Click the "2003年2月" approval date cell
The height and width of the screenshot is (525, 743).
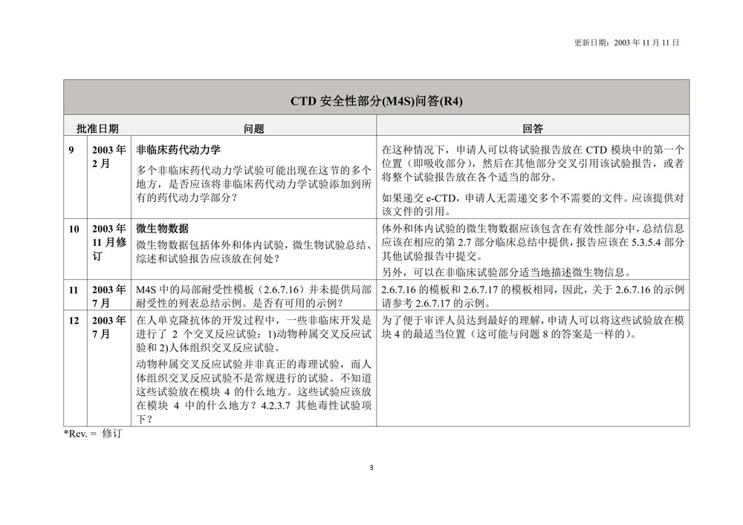(108, 157)
